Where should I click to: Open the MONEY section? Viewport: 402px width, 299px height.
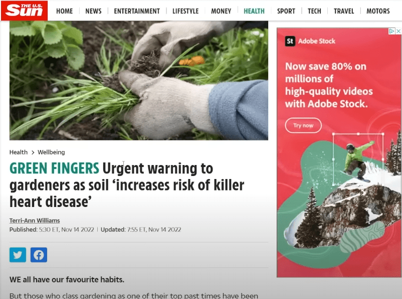pos(221,11)
